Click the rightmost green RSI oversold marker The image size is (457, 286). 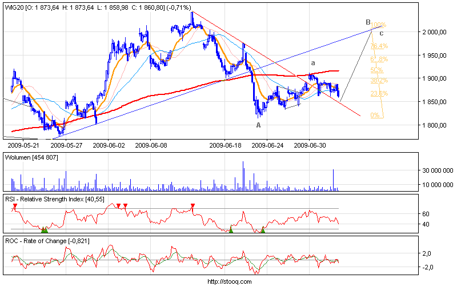click(x=263, y=231)
